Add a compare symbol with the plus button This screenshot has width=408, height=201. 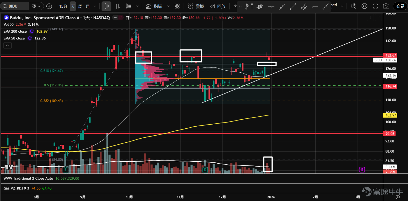(49, 6)
